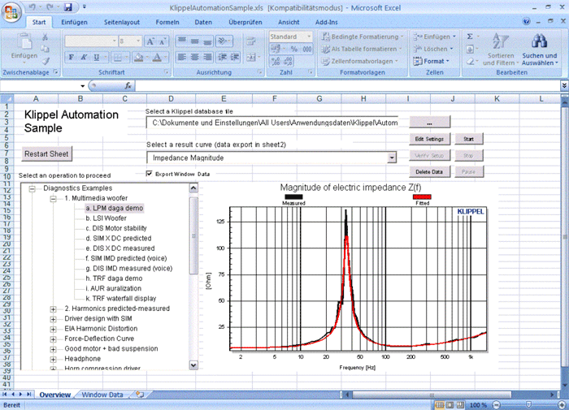Click the Restart Sheet button

point(46,153)
